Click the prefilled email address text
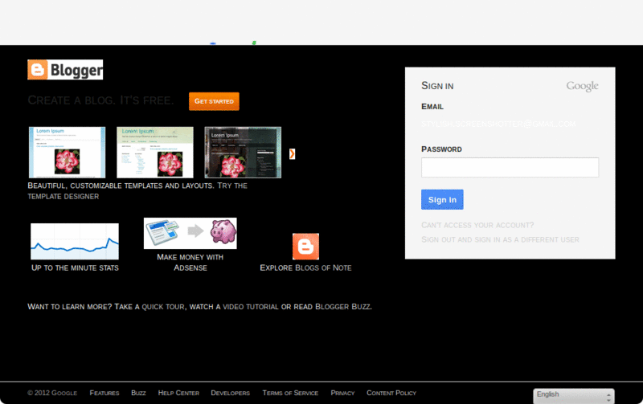Image resolution: width=643 pixels, height=404 pixels. click(x=498, y=124)
